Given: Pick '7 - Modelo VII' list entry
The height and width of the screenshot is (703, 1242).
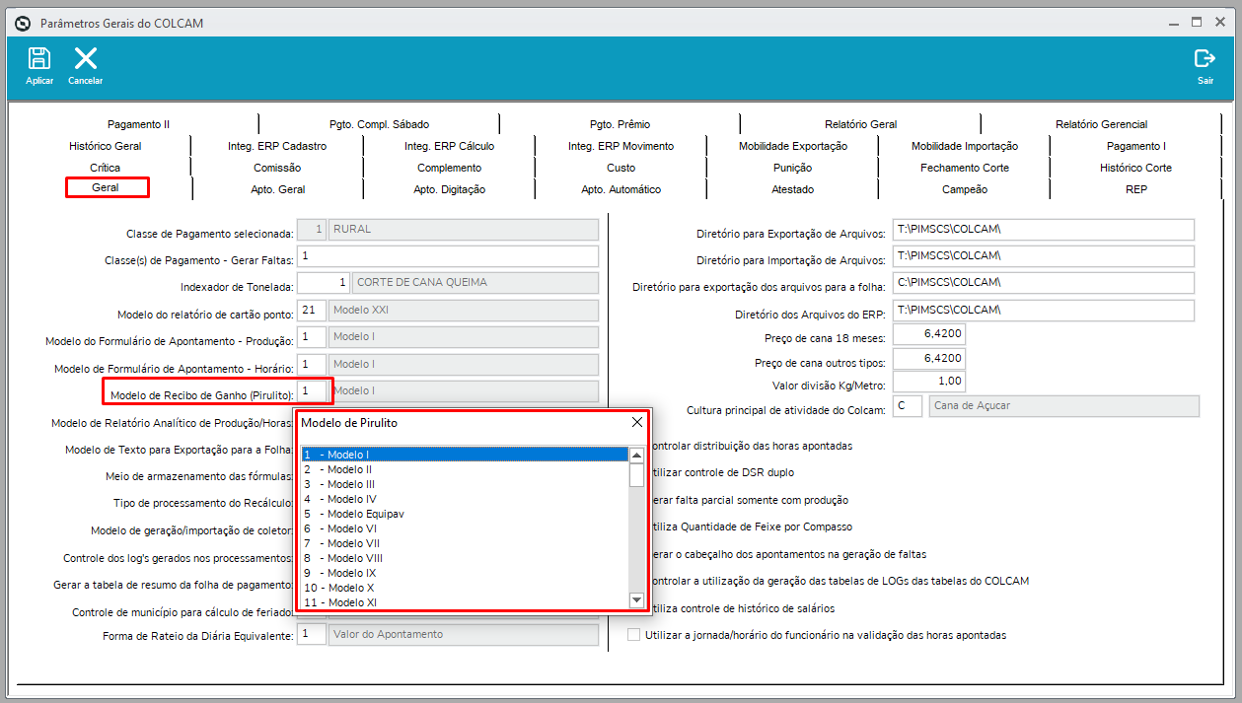Looking at the screenshot, I should 465,543.
